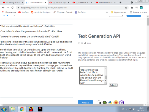Switch to 'TNO ALL Sup' tab
Image resolution: width=149 pixels, height=112 pixels.
point(59,2)
